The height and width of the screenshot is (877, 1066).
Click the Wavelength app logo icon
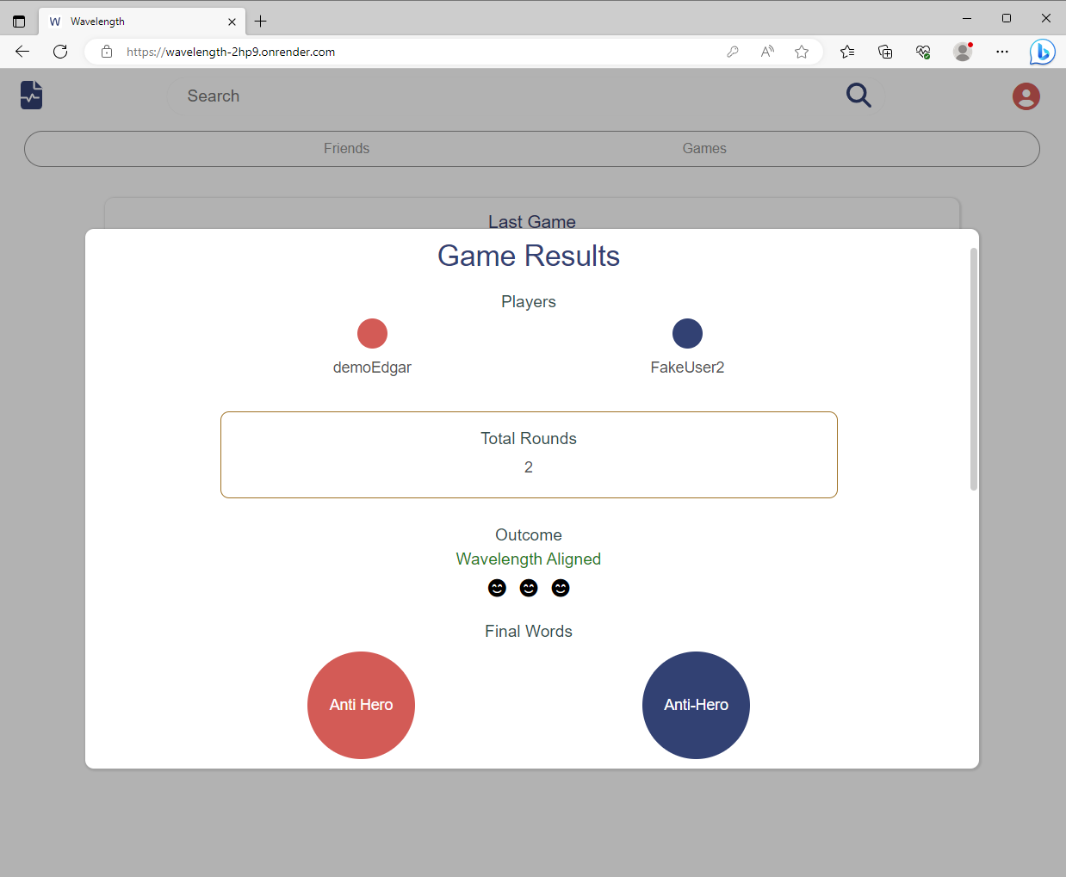[31, 95]
